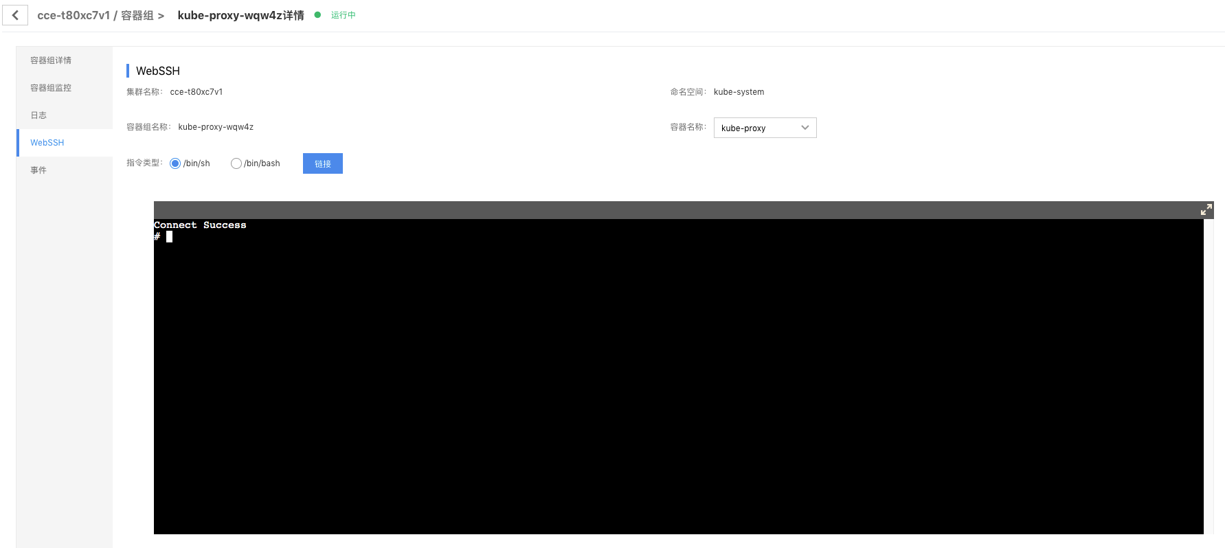
Task: Expand terminal to fullscreen with the arrows icon
Action: pos(1206,209)
